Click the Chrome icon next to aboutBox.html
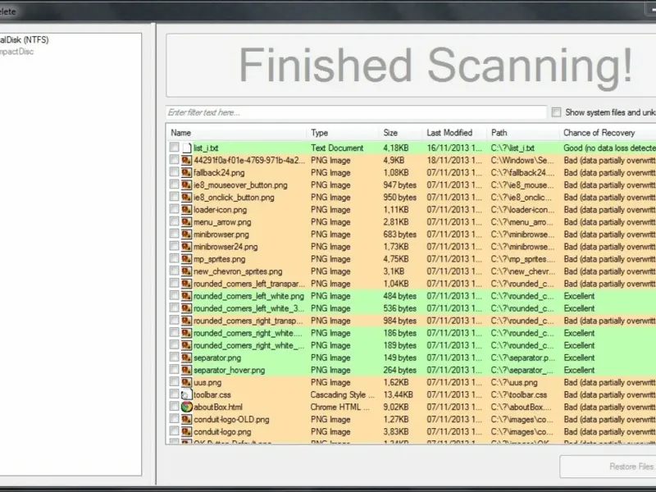This screenshot has height=492, width=656. [187, 407]
